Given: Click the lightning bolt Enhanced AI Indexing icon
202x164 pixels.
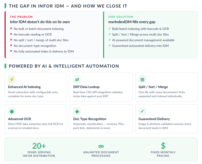Looking at the screenshot, I should [12, 79].
